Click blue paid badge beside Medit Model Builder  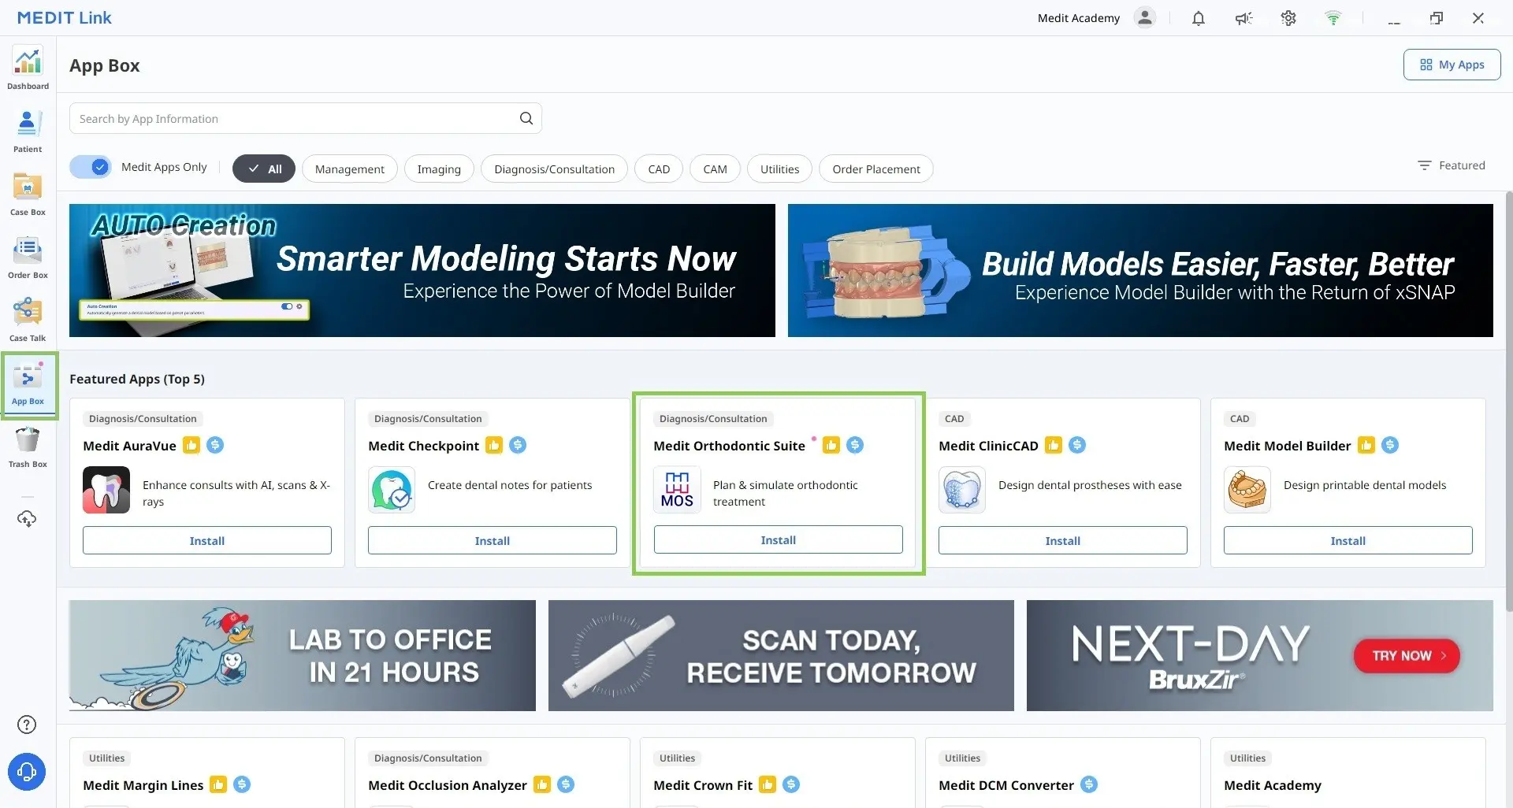(x=1390, y=445)
